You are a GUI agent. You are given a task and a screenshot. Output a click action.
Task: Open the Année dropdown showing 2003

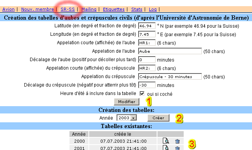pyautogui.click(x=127, y=118)
